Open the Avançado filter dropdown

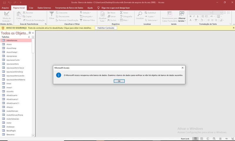click(86, 16)
